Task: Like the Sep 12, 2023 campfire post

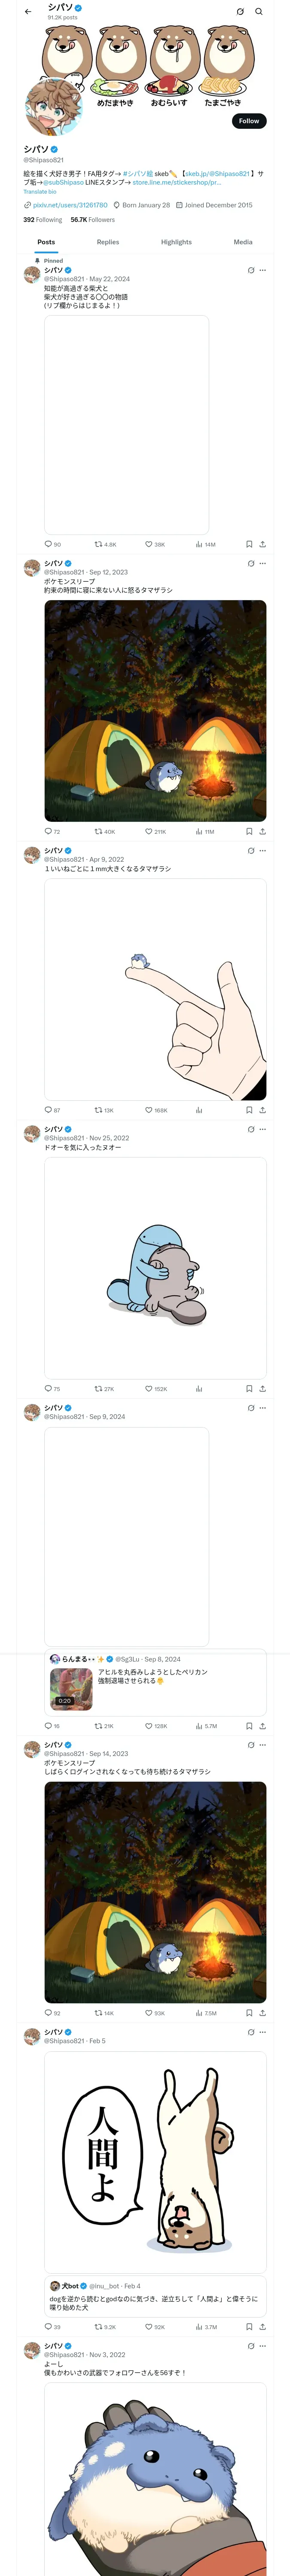Action: click(149, 831)
